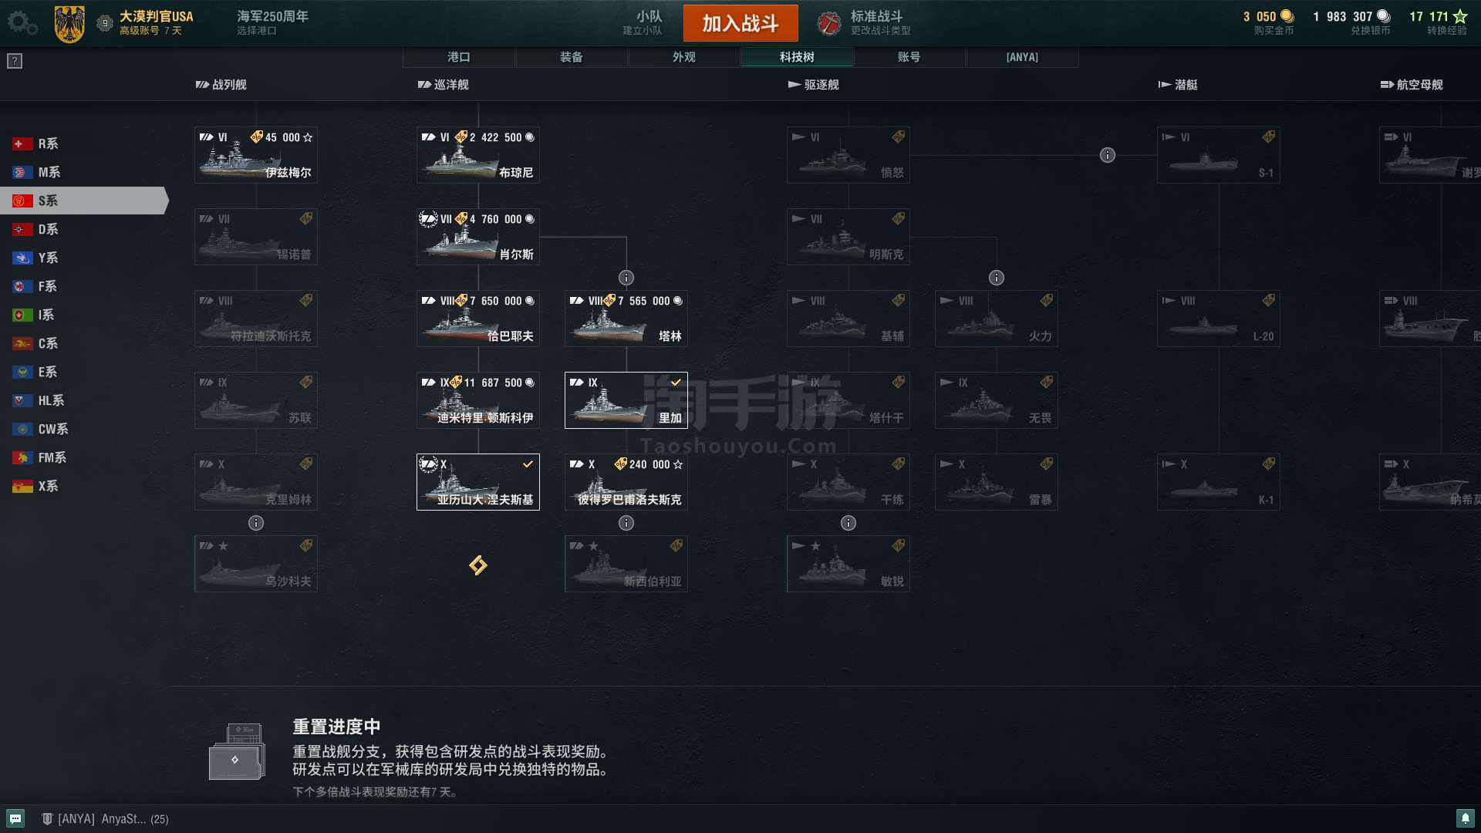
Task: Select the 里加 tier IX ship
Action: [626, 400]
